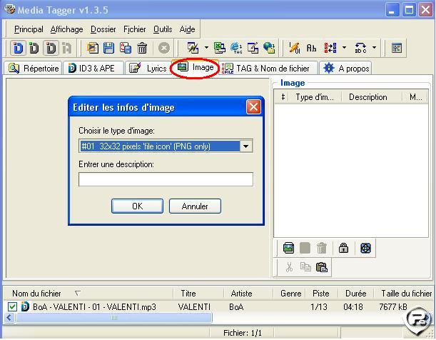Image resolution: width=436 pixels, height=340 pixels.
Task: Click the 'Type d'im...' column header
Action: tap(315, 97)
